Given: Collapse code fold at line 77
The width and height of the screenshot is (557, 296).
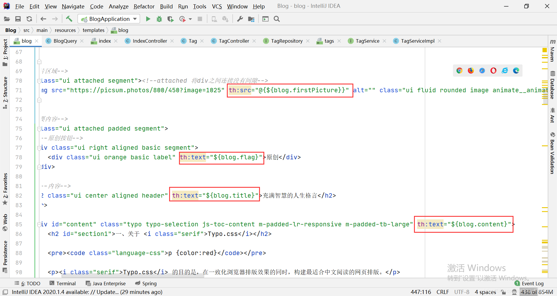Looking at the screenshot, I should (x=39, y=148).
